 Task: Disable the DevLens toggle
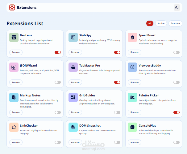58,52
